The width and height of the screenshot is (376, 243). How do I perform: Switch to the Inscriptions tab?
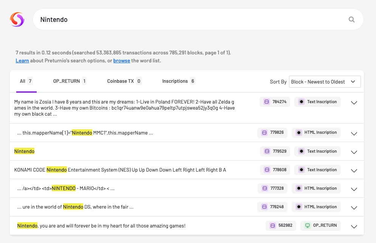(179, 81)
